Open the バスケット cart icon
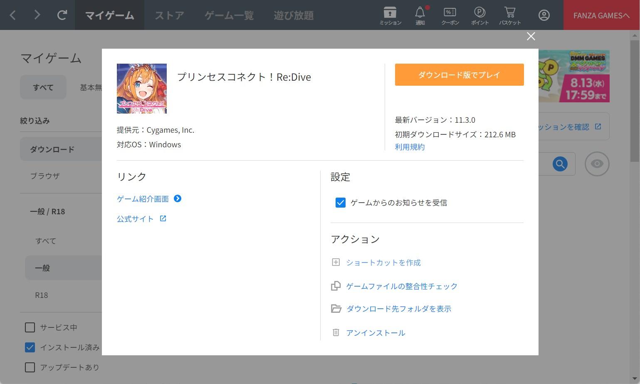Viewport: 640px width, 384px height. click(x=510, y=15)
